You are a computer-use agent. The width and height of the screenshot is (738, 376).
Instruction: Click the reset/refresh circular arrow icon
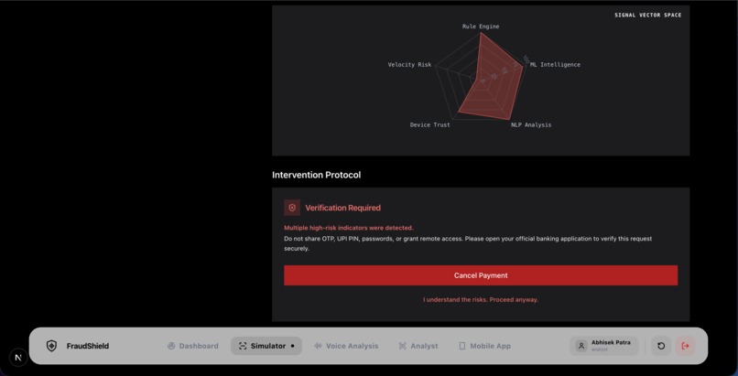[x=661, y=346]
